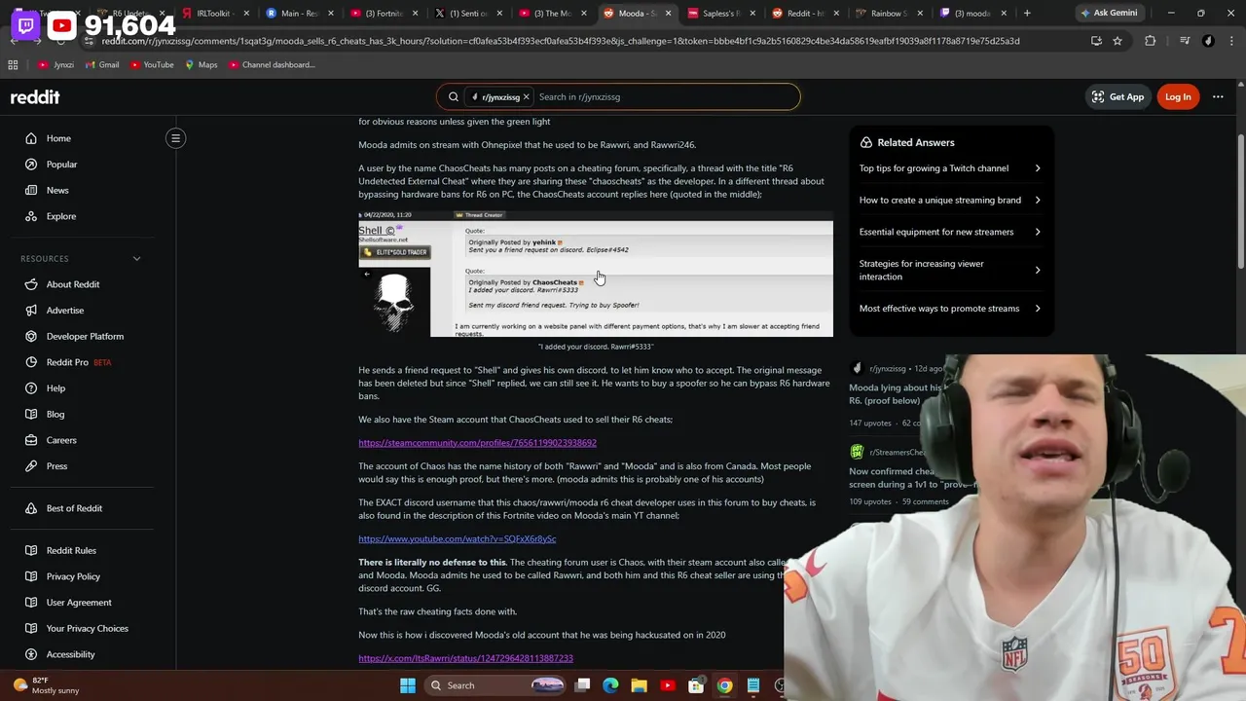1246x701 pixels.
Task: Open Your Privacy Choices
Action: click(x=88, y=628)
